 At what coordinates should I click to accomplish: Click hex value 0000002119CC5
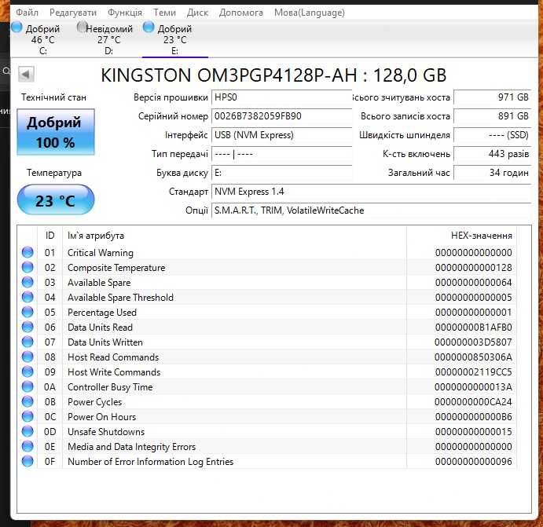tap(473, 372)
